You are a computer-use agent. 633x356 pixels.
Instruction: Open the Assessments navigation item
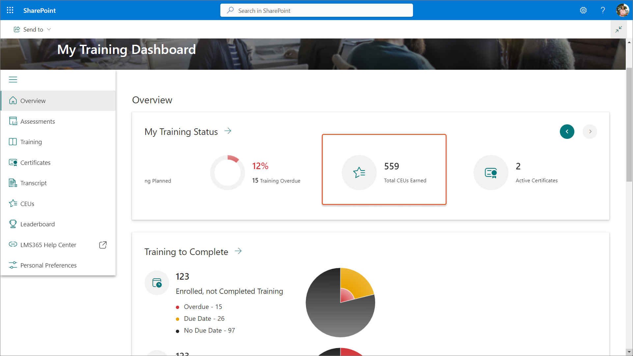pyautogui.click(x=38, y=121)
